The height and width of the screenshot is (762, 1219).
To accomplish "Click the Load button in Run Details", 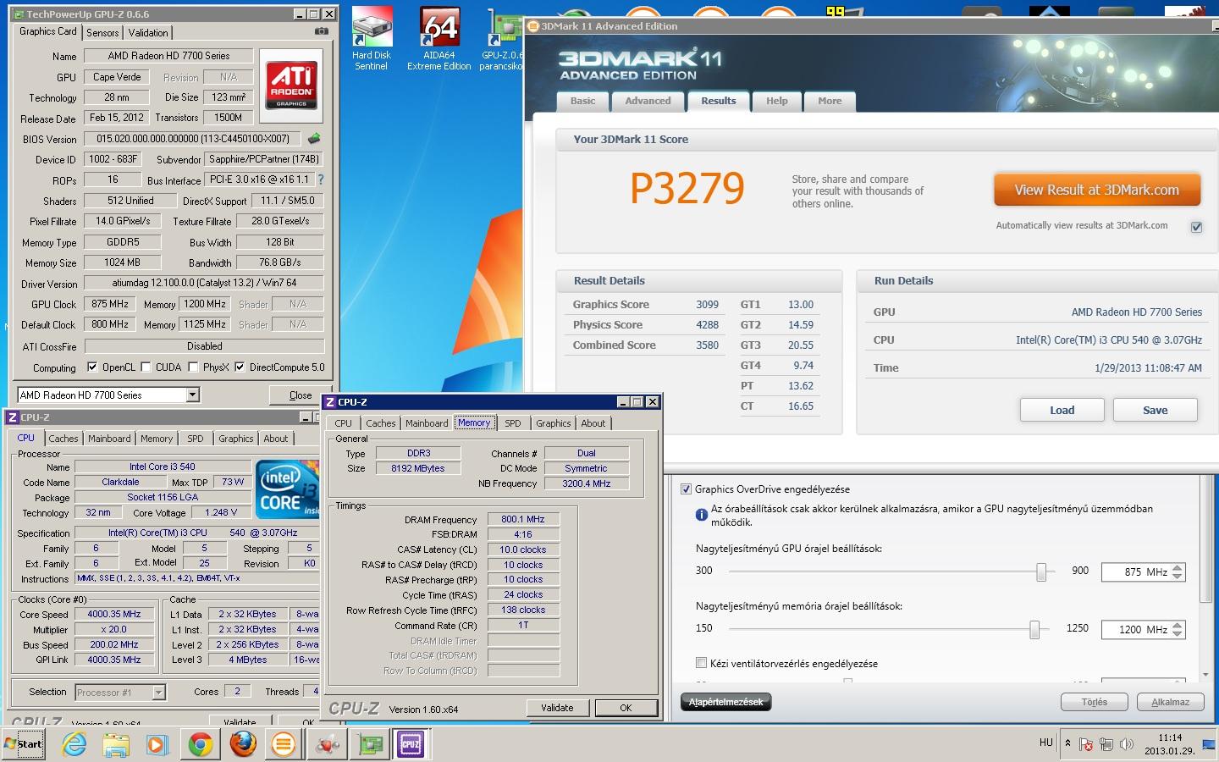I will pyautogui.click(x=1062, y=410).
